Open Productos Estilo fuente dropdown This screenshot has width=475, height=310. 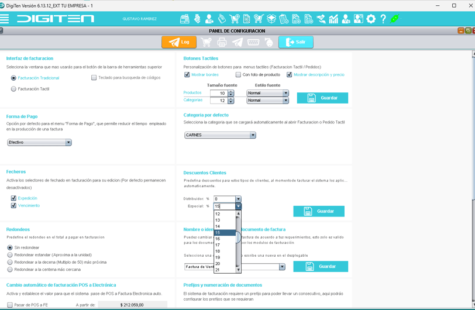click(267, 93)
